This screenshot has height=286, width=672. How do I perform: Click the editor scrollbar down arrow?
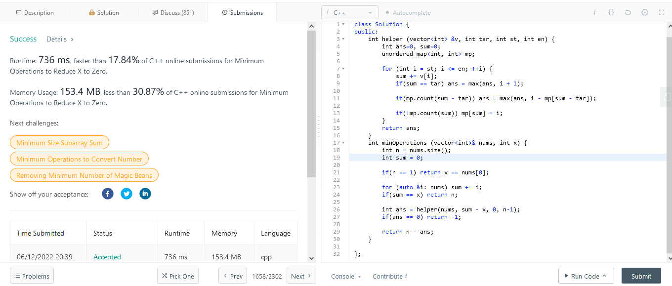[669, 258]
